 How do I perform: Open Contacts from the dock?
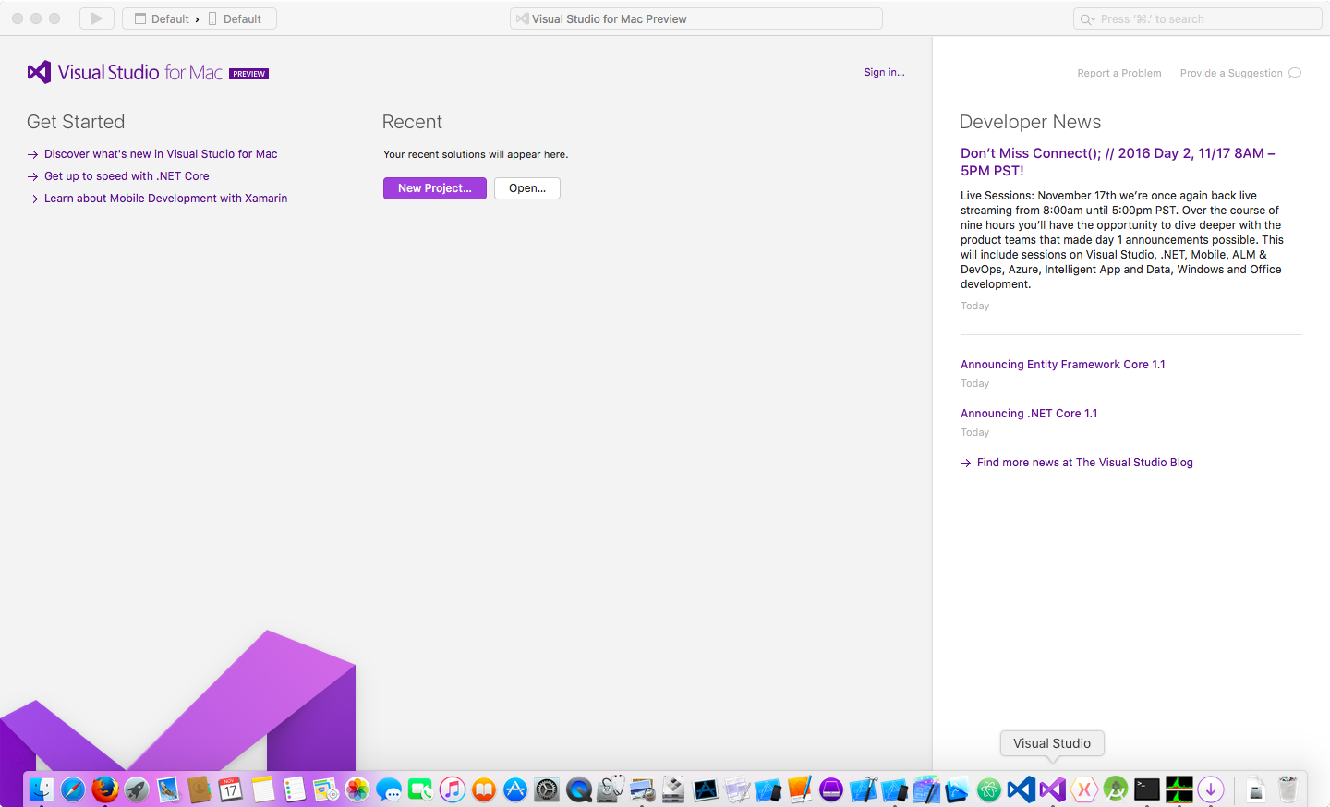(x=199, y=789)
